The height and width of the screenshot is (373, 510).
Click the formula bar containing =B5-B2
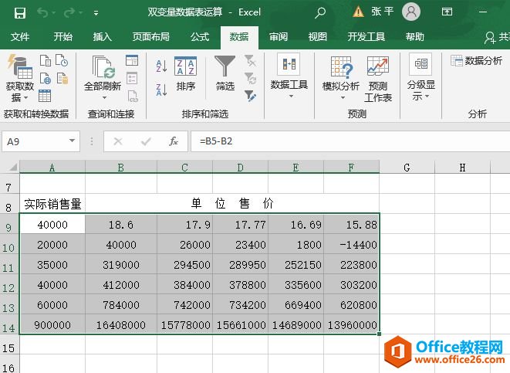tap(350, 141)
